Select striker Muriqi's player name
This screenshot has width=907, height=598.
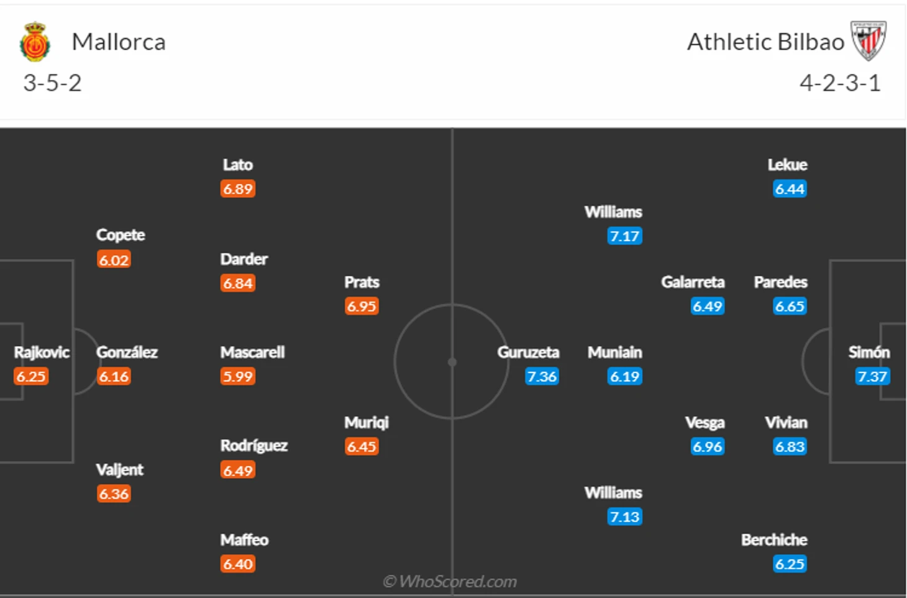[367, 423]
